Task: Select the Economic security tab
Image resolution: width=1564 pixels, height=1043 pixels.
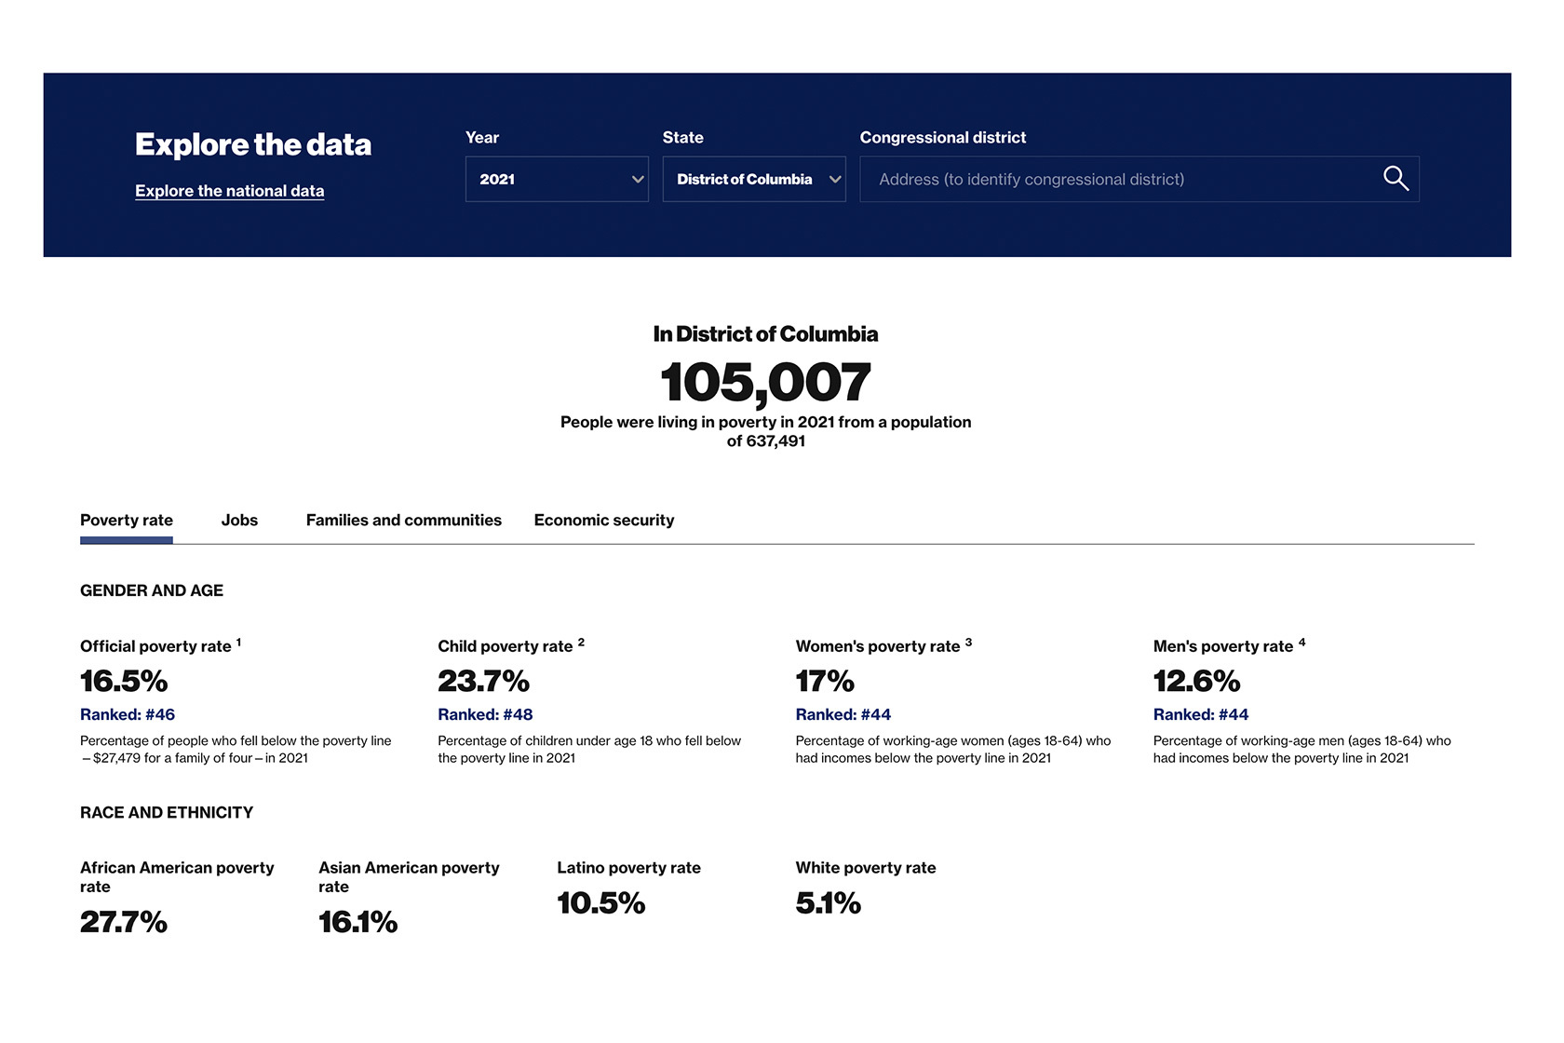Action: tap(603, 520)
